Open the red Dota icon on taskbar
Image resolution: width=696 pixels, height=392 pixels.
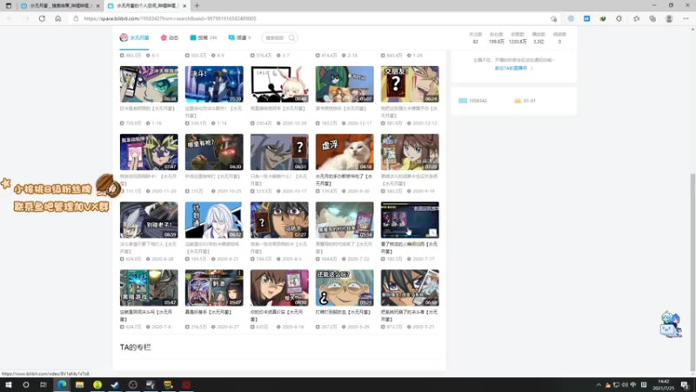click(x=186, y=385)
